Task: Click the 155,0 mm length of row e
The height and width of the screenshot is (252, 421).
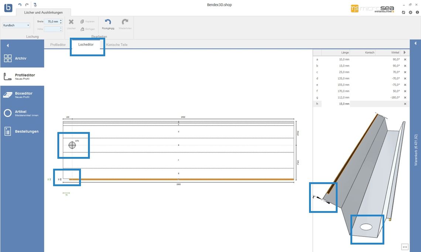Action: click(343, 85)
